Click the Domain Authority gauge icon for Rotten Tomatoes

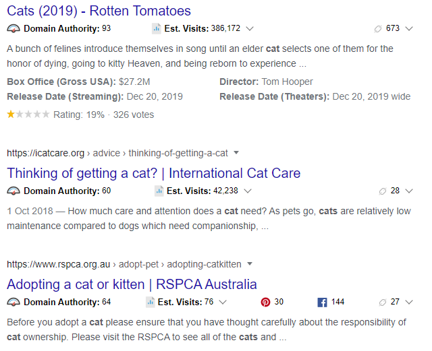(x=13, y=28)
